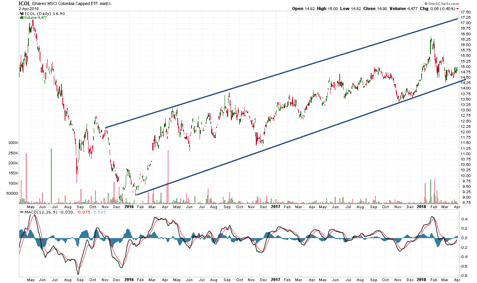477x283 pixels.
Task: Click the candlestick icon beside ICOL (Daily)
Action: [21, 13]
